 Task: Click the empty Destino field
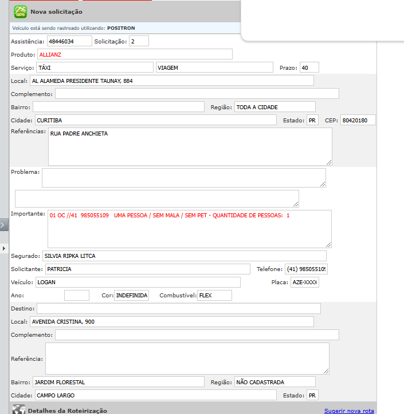(x=178, y=309)
